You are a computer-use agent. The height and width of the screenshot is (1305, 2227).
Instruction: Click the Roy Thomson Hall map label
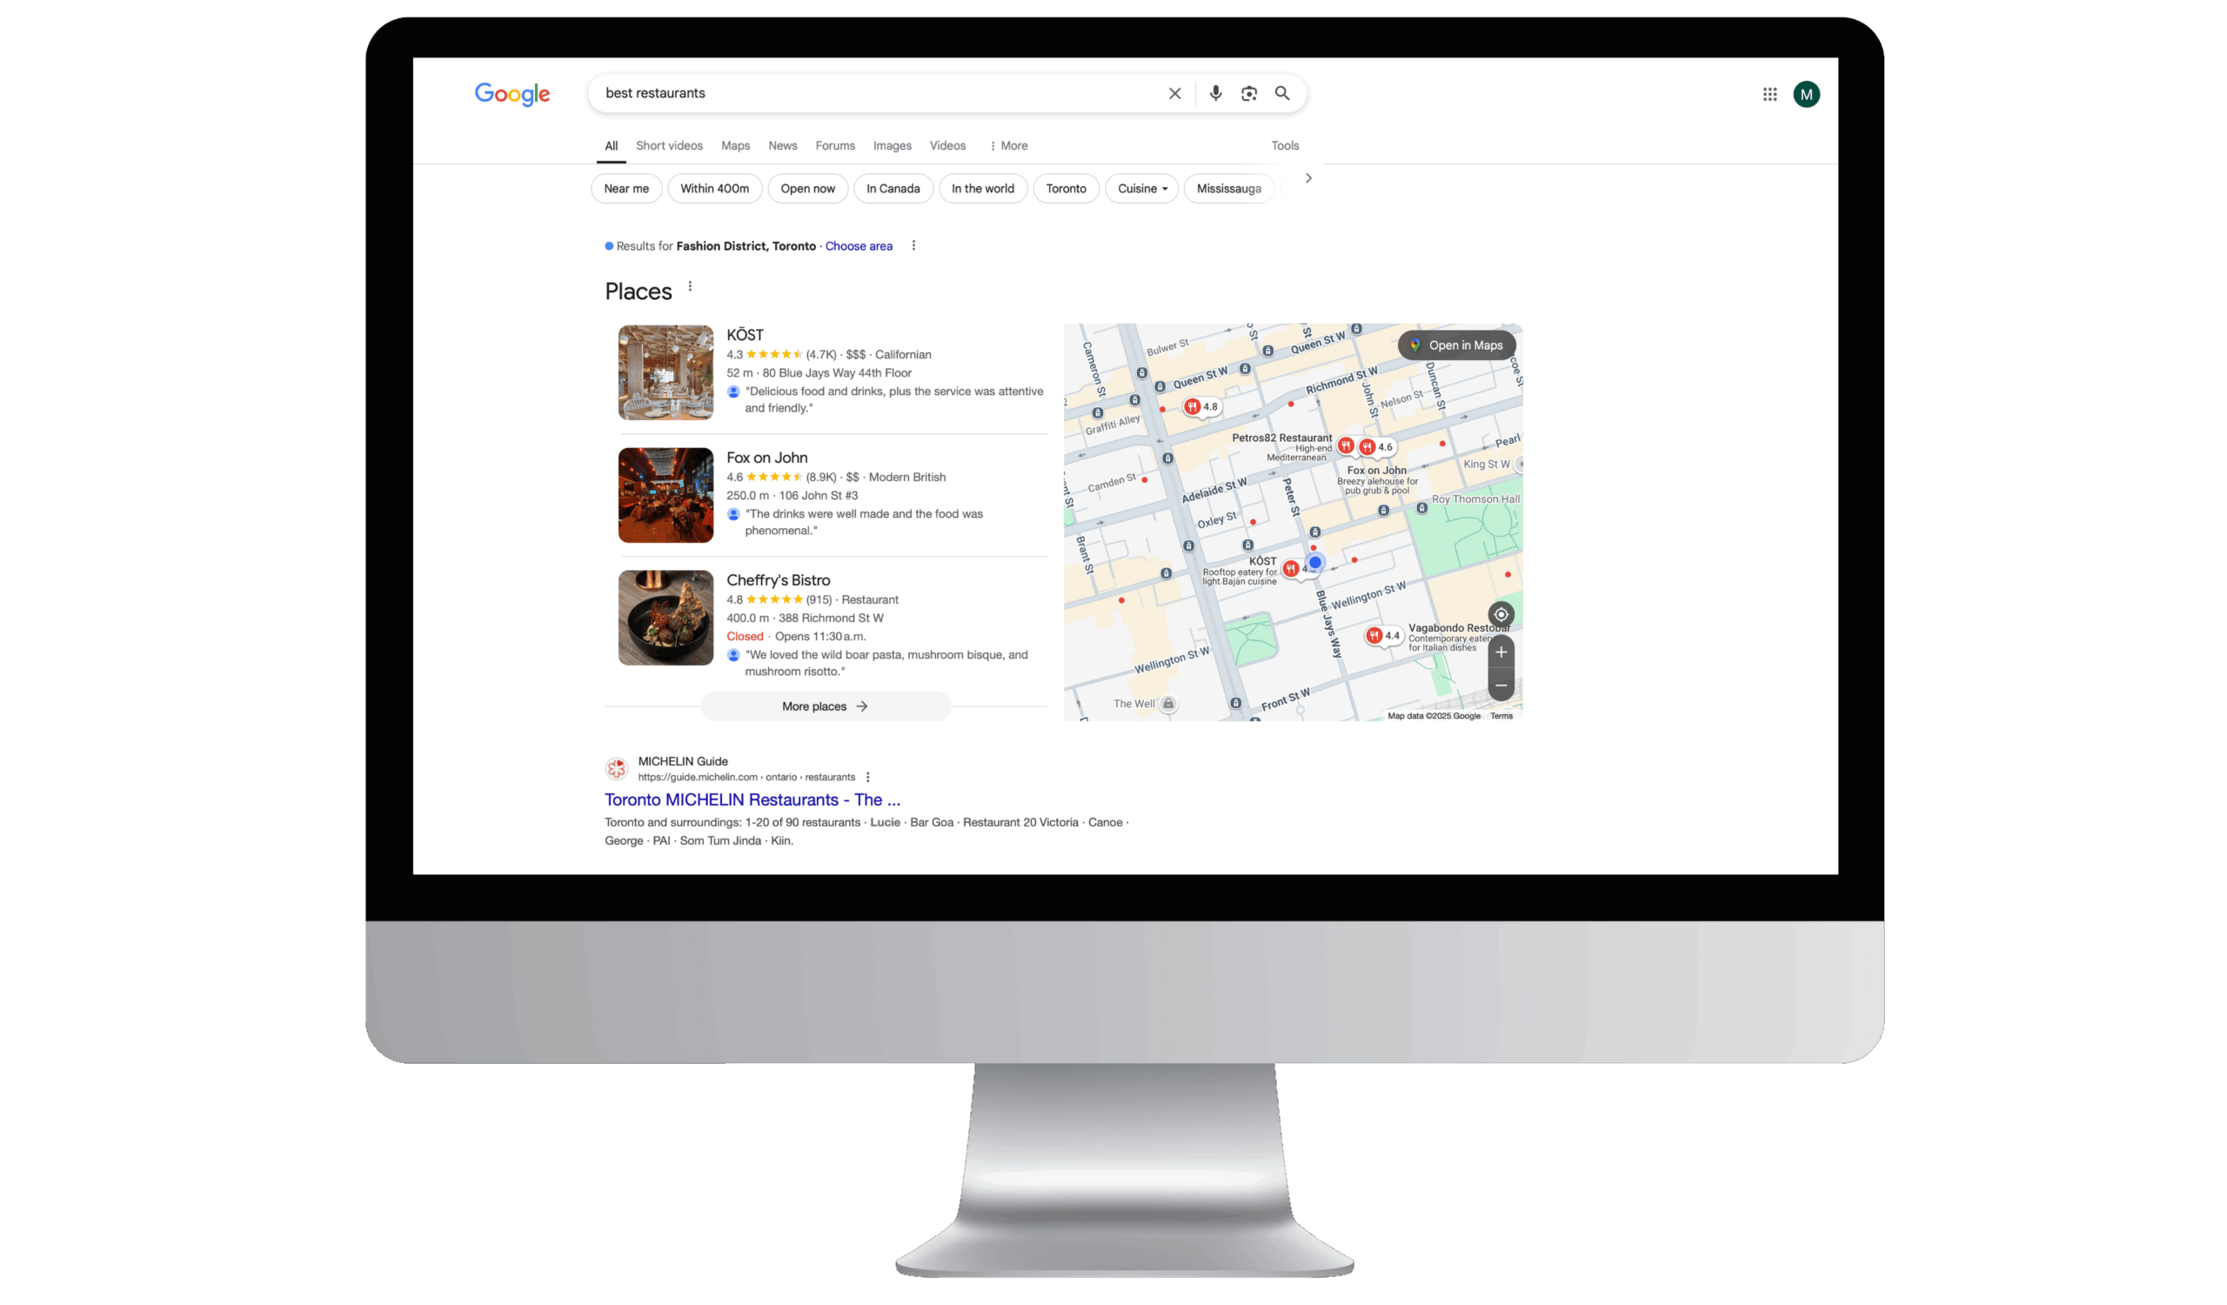(1475, 499)
